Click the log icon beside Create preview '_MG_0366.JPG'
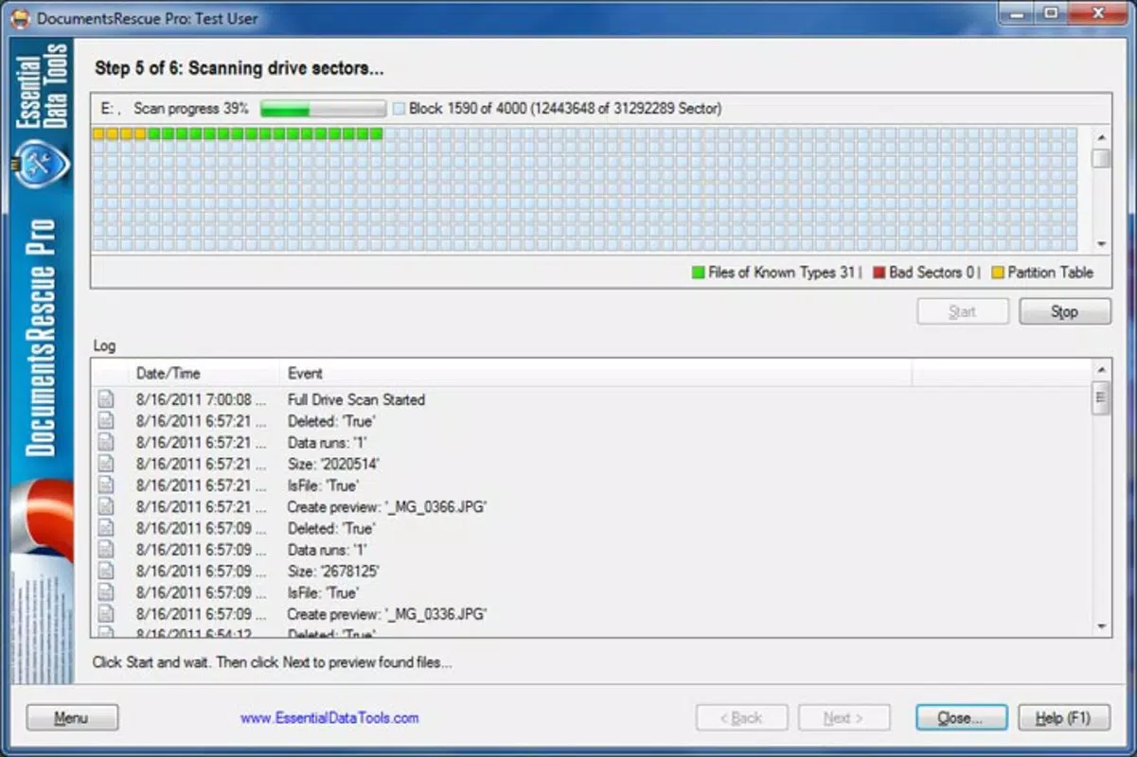 click(x=106, y=507)
